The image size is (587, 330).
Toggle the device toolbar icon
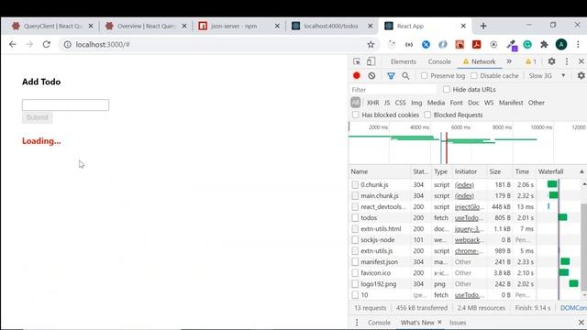click(371, 61)
